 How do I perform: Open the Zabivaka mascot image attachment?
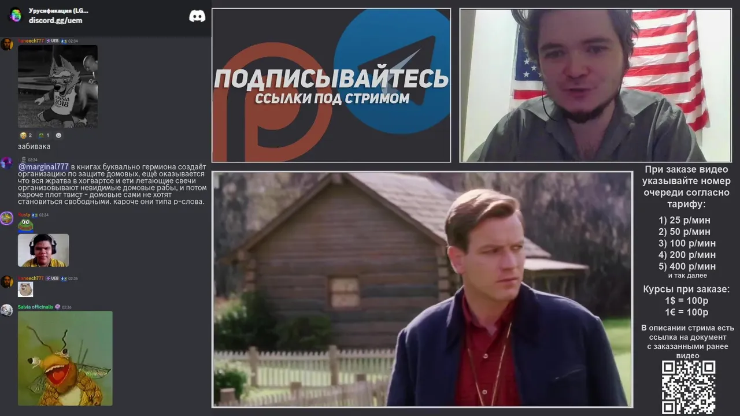pyautogui.click(x=58, y=86)
